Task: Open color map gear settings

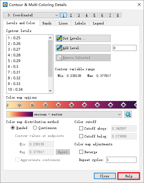Action: click(x=128, y=114)
